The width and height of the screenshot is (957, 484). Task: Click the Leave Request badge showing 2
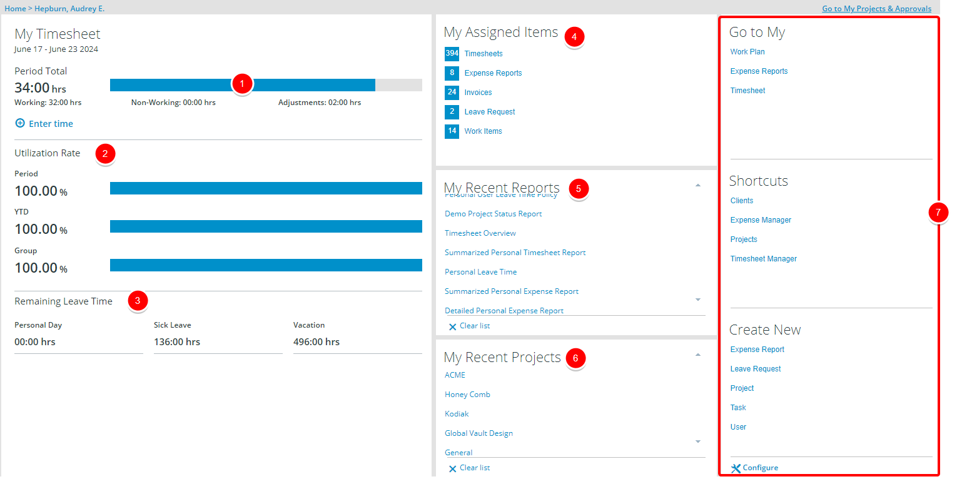[x=452, y=111]
